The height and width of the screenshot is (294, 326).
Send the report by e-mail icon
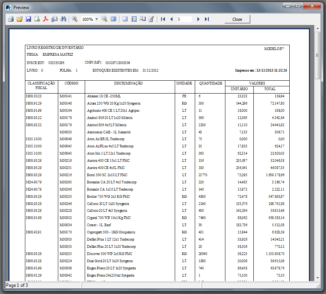(x=54, y=19)
